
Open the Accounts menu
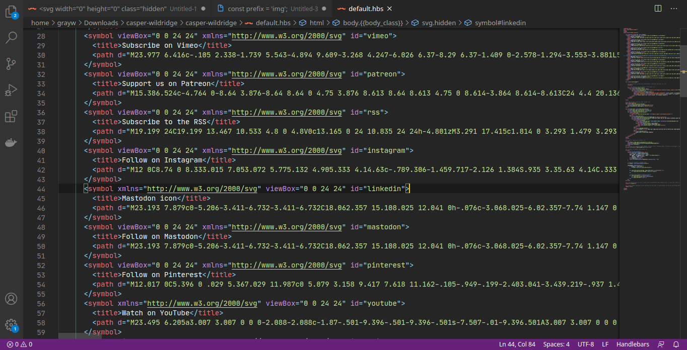(x=11, y=299)
